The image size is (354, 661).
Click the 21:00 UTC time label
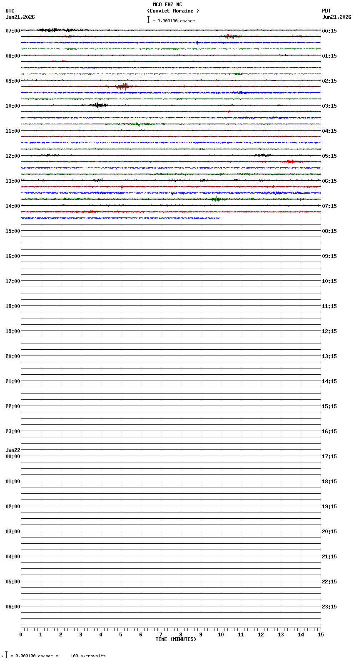pyautogui.click(x=13, y=381)
